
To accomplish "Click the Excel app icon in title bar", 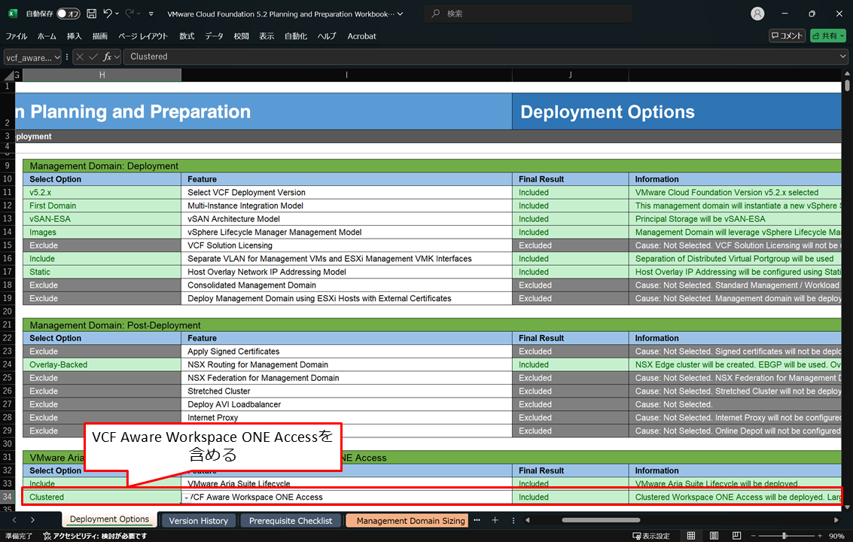I will click(x=13, y=14).
